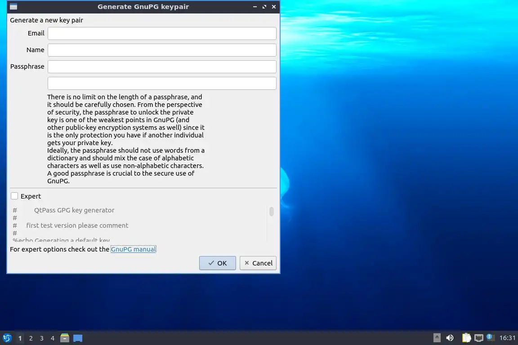Focus the Email input field
Screen dimensions: 518x345
pos(162,33)
